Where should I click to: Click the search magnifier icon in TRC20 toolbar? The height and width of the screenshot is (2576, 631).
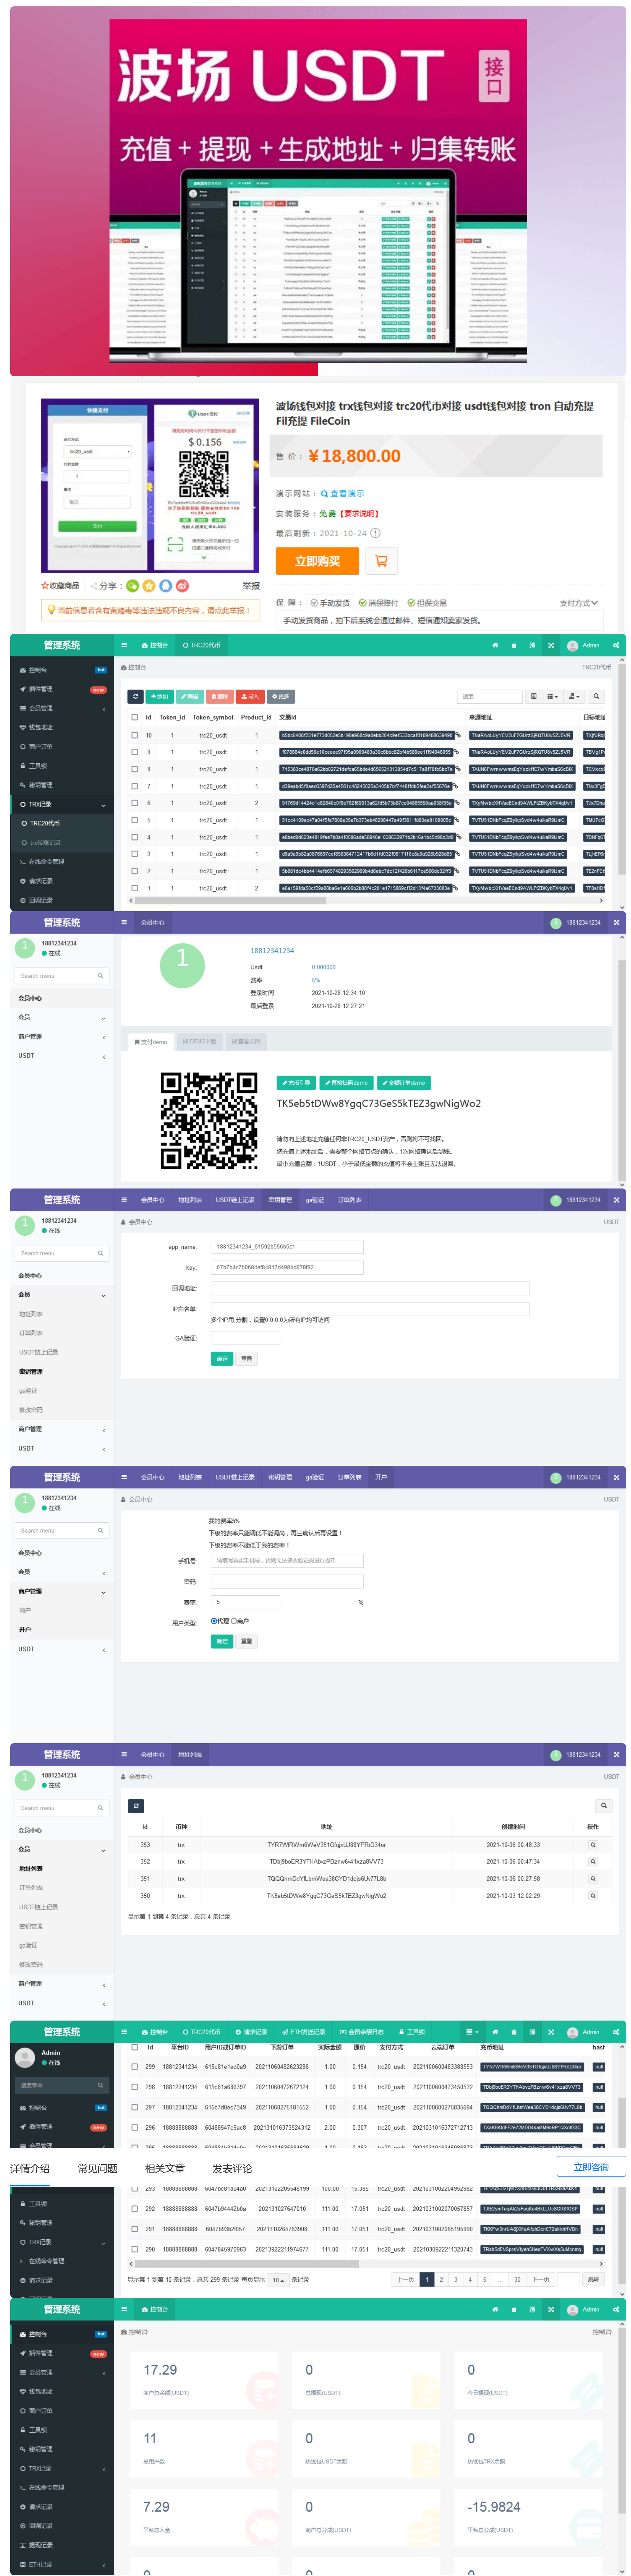596,696
